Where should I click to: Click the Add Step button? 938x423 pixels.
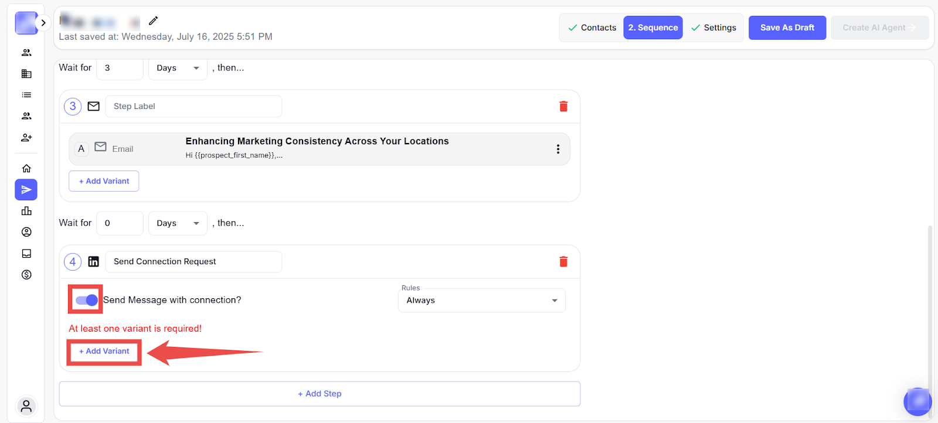[320, 394]
